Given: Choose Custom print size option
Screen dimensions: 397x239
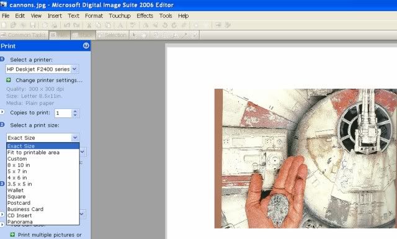Looking at the screenshot, I should point(43,159).
